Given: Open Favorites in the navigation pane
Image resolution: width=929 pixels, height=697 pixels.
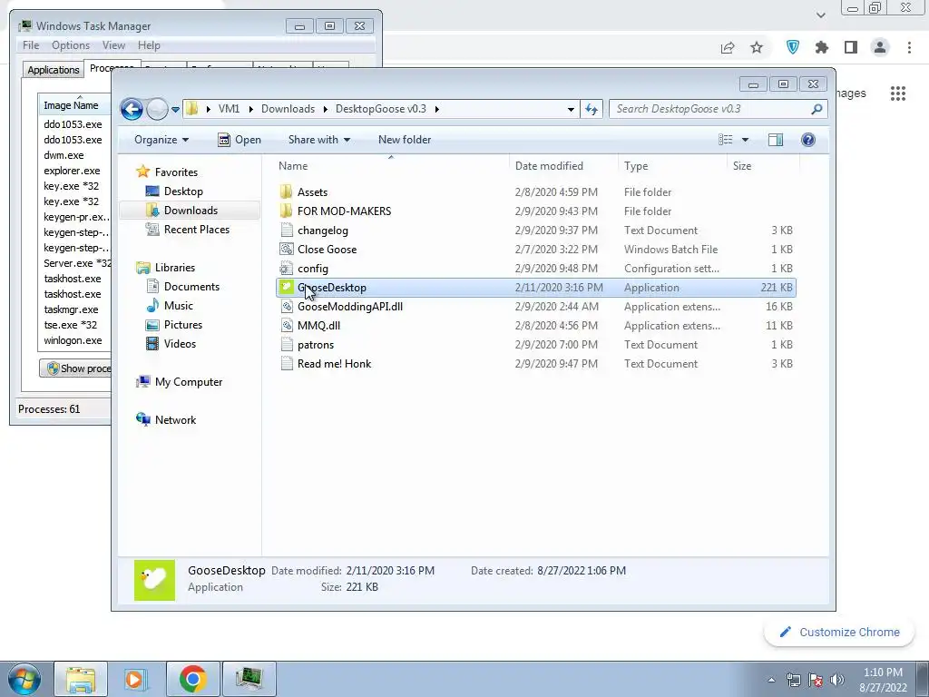Looking at the screenshot, I should [x=176, y=172].
